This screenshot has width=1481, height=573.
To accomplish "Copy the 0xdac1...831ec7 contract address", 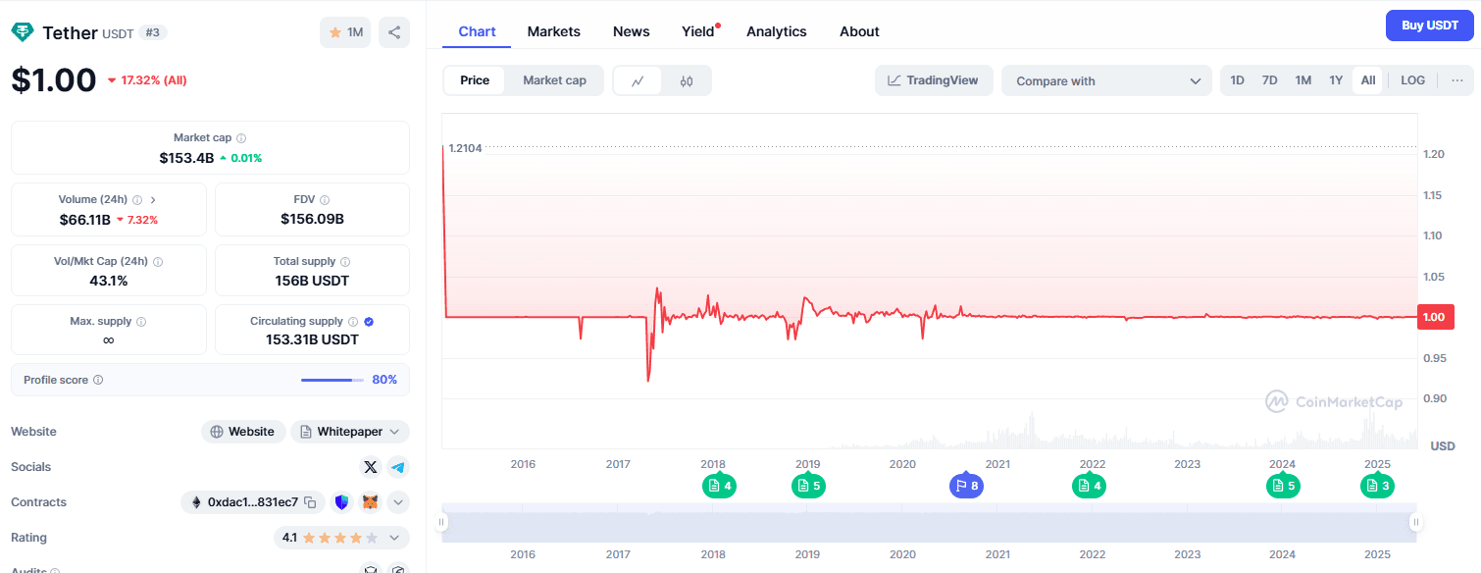I will point(310,502).
